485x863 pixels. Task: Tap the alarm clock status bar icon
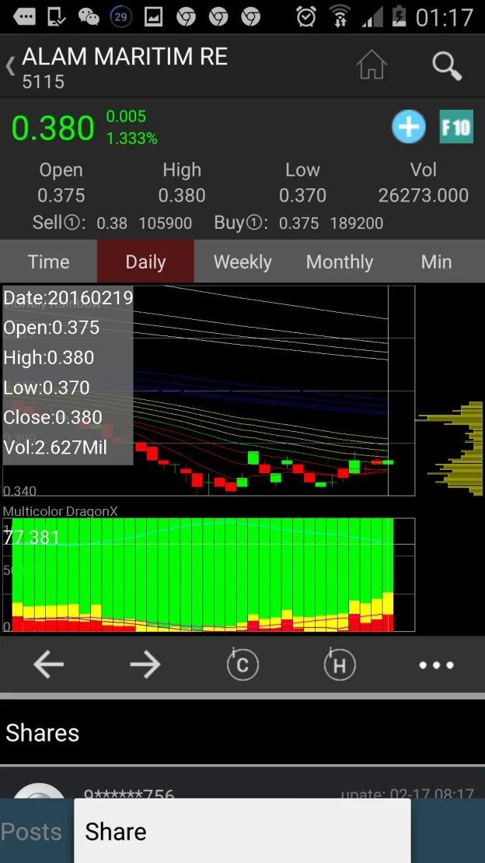click(x=305, y=17)
